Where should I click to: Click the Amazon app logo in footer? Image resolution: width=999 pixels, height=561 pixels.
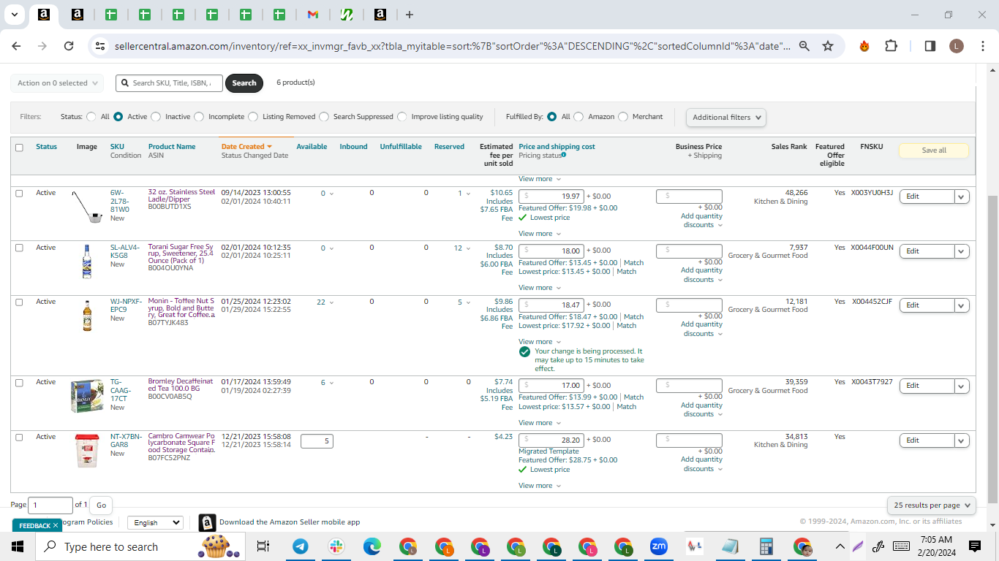pyautogui.click(x=207, y=522)
